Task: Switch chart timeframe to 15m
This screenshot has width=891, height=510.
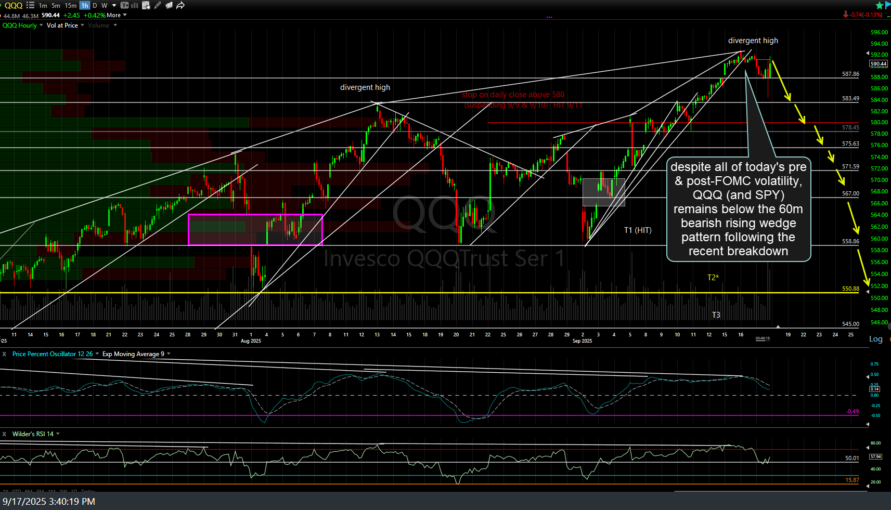Action: click(70, 5)
